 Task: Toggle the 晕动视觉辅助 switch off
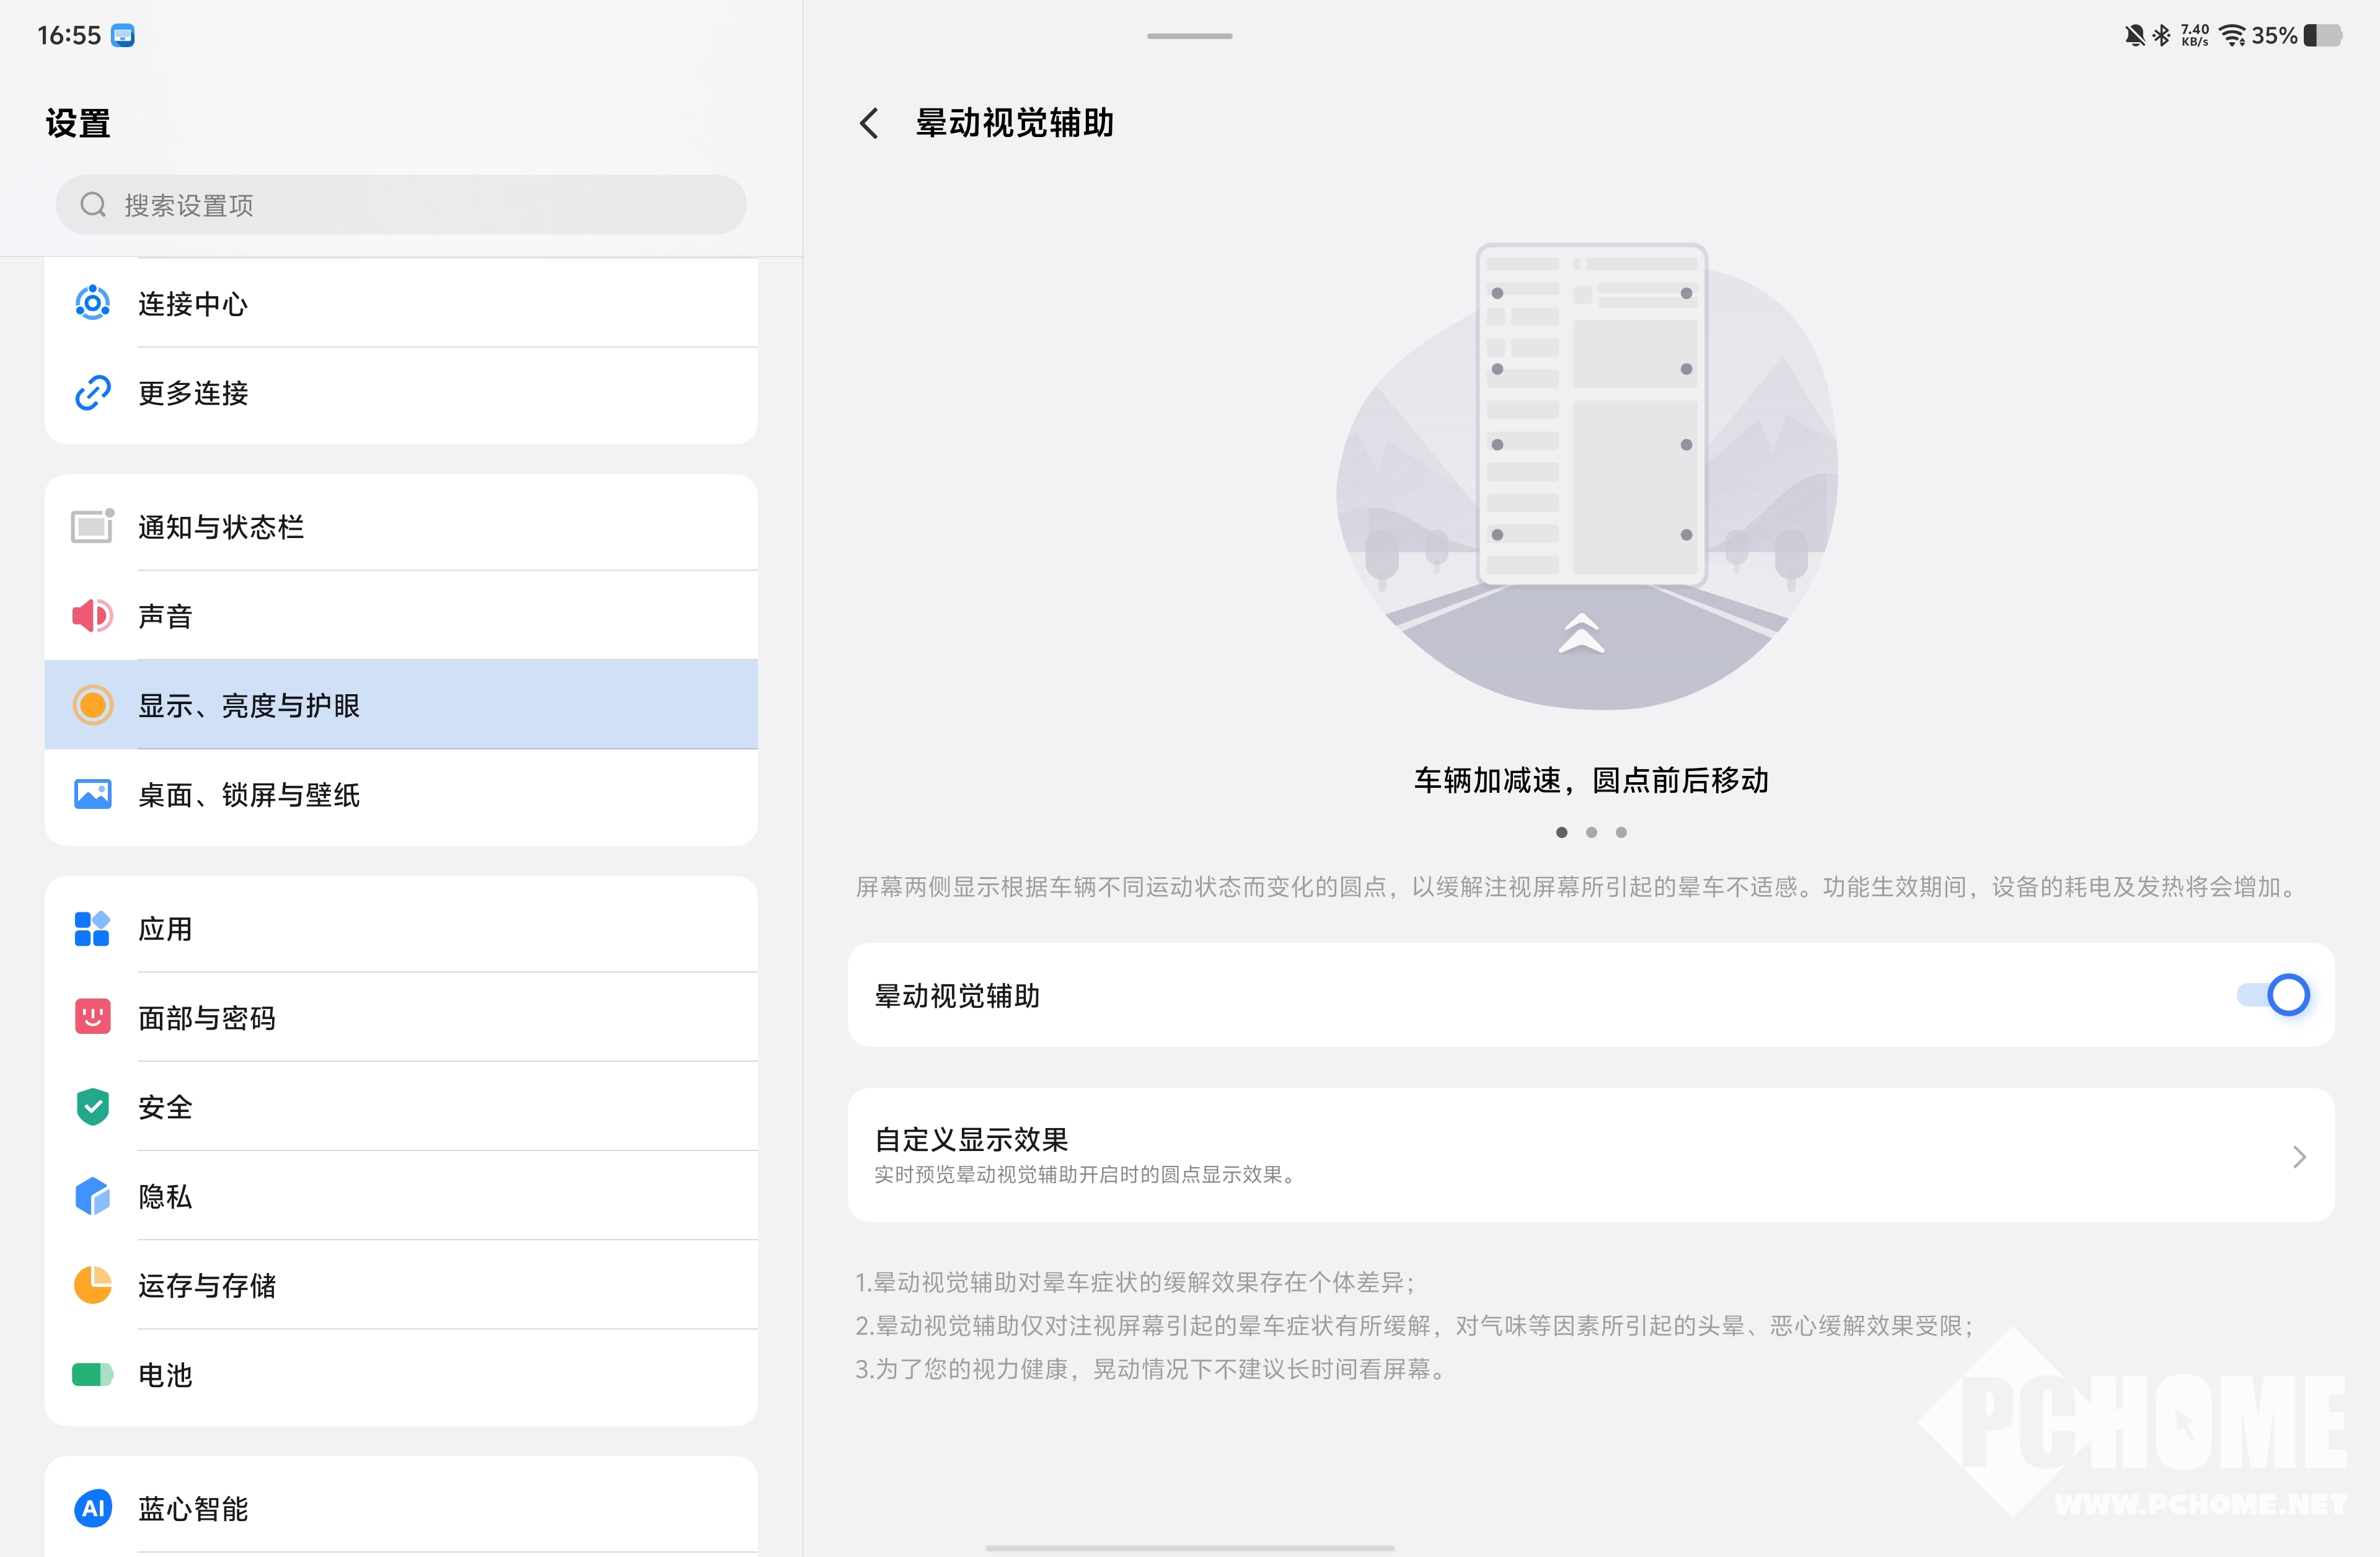pos(2273,995)
